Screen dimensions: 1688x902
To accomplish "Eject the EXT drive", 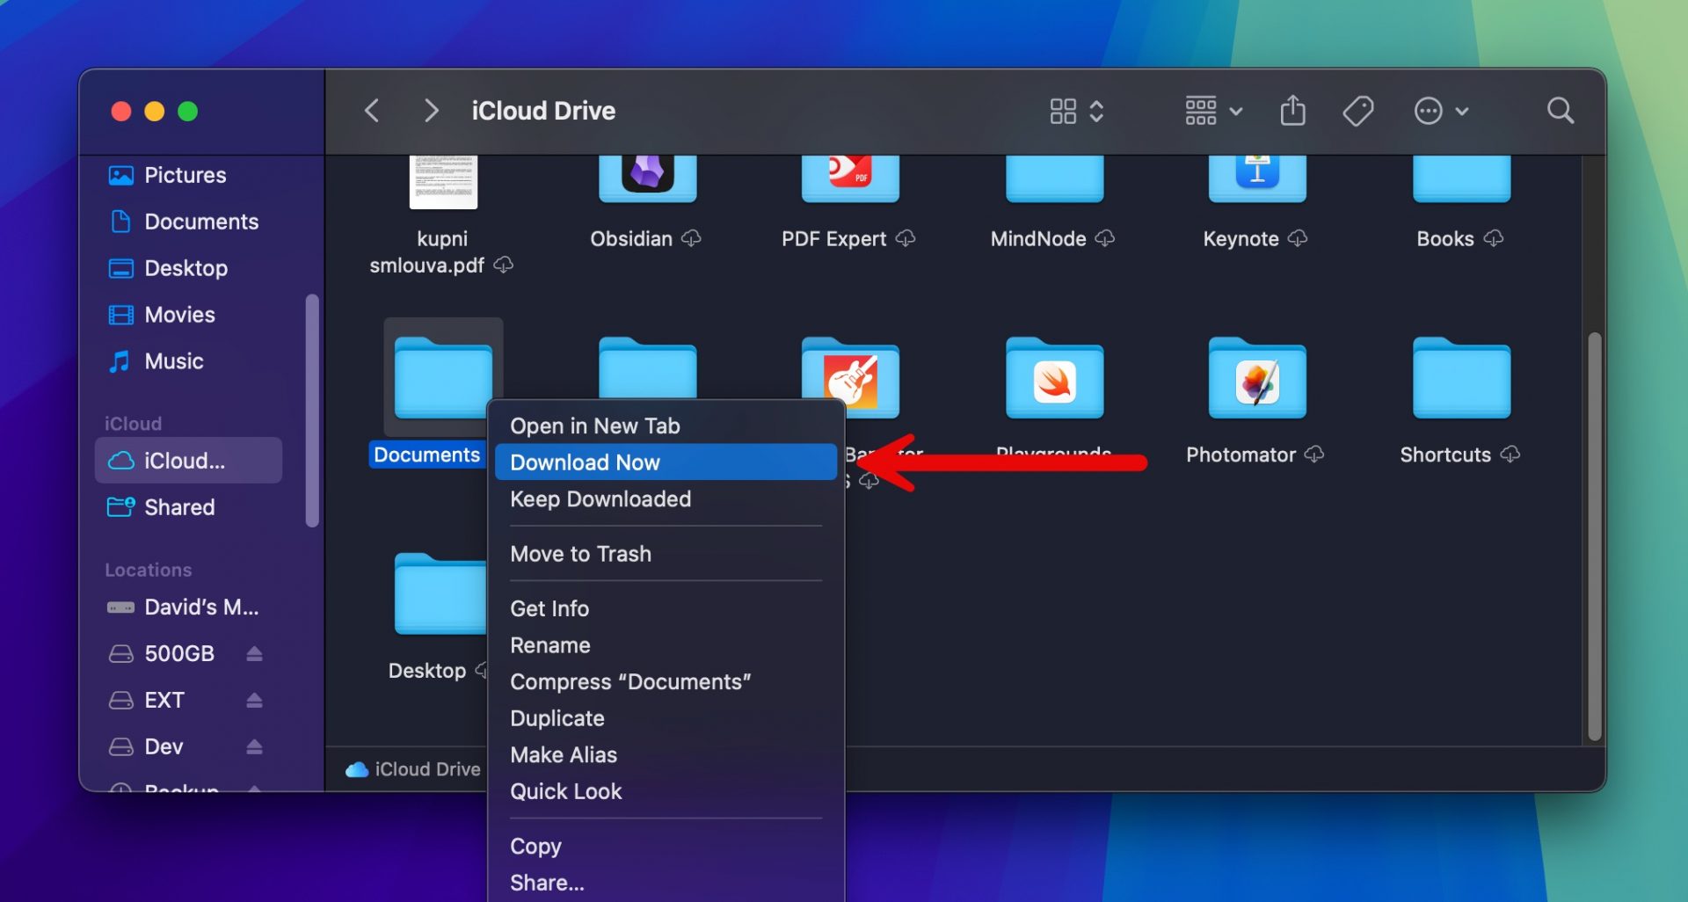I will pyautogui.click(x=255, y=700).
